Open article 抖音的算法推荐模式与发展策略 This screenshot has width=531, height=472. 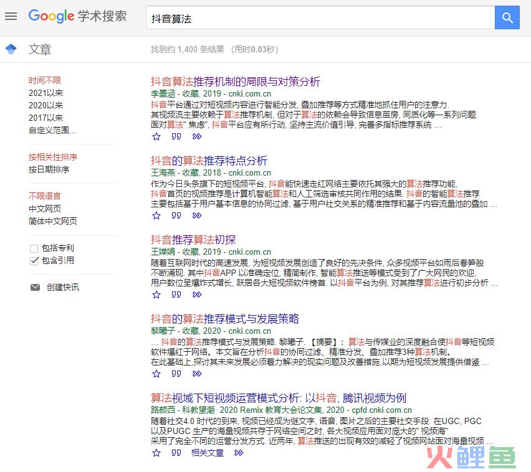tap(225, 319)
